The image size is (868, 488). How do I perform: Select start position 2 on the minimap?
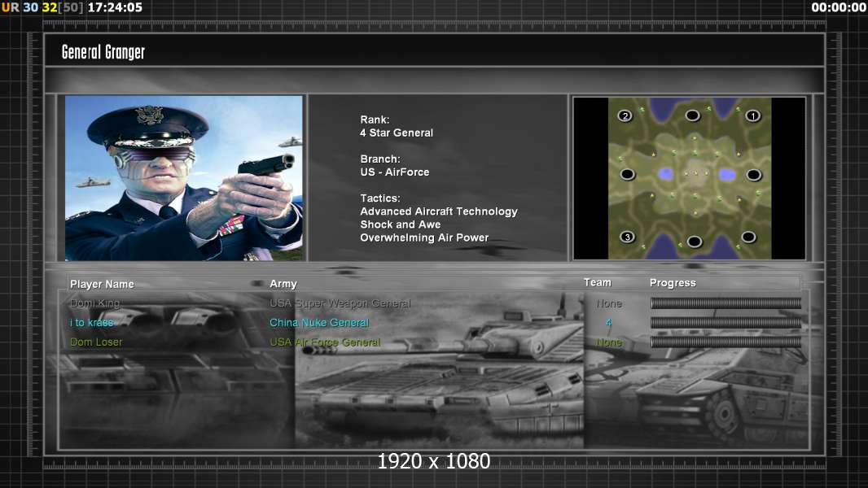(x=625, y=116)
